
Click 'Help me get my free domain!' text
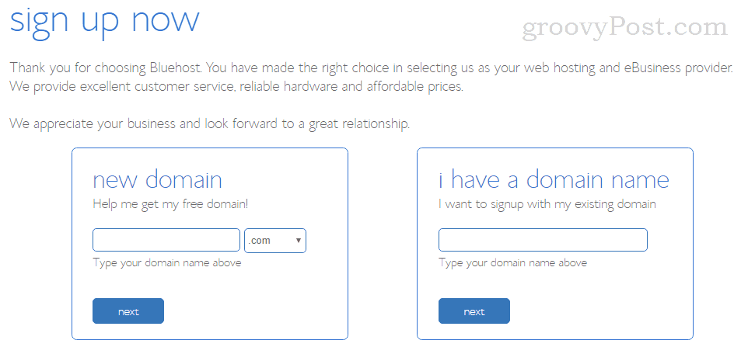pyautogui.click(x=170, y=204)
